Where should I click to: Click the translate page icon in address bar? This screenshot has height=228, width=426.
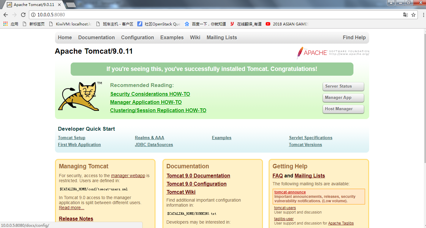click(x=406, y=15)
